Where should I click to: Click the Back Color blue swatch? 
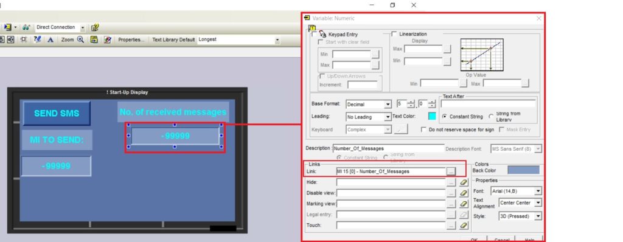click(524, 170)
